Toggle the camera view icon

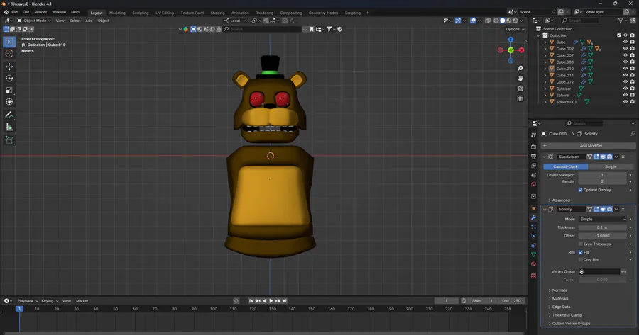pos(520,89)
